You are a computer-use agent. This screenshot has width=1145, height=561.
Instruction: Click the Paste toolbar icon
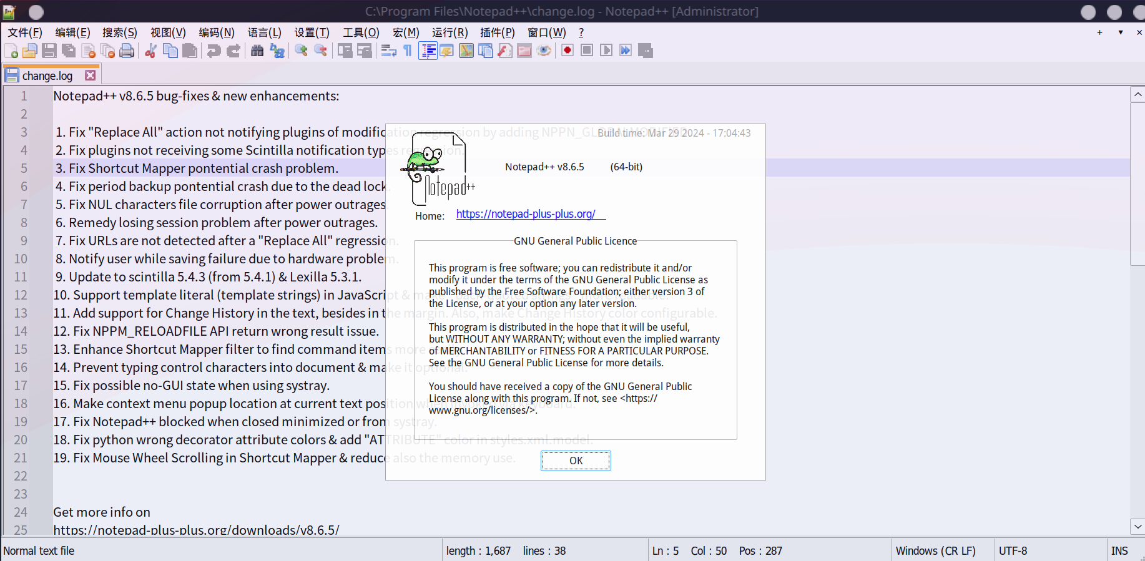190,51
